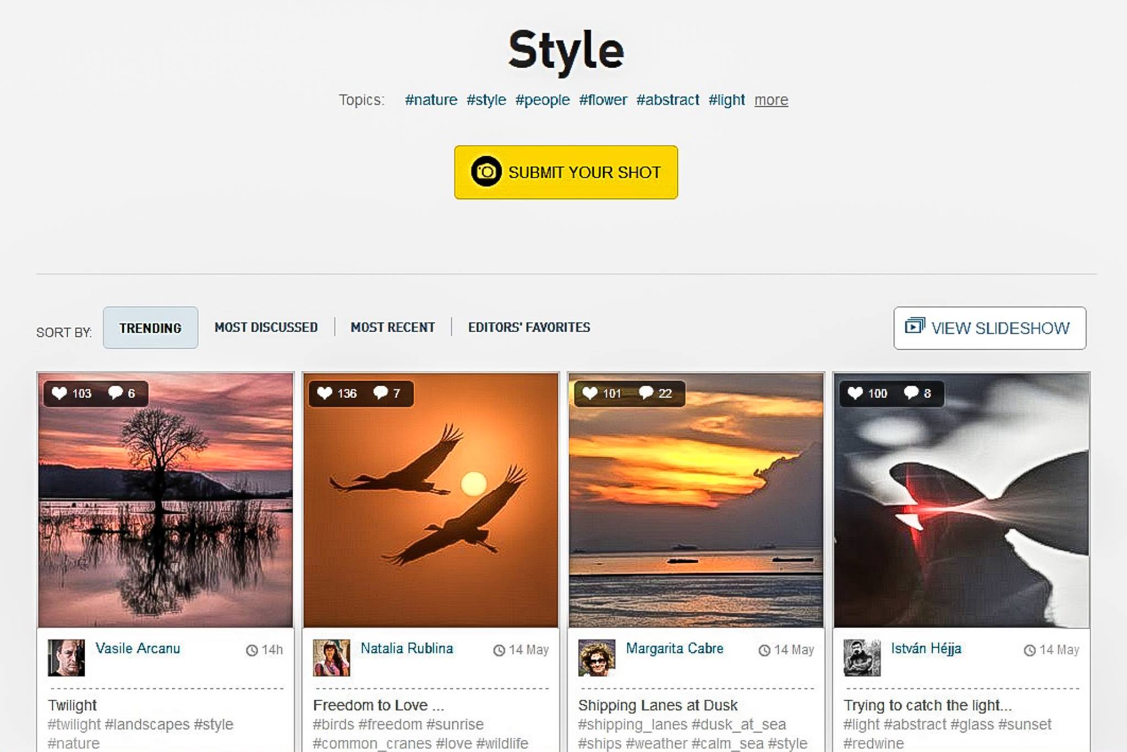Sort photos by Trending

point(150,328)
